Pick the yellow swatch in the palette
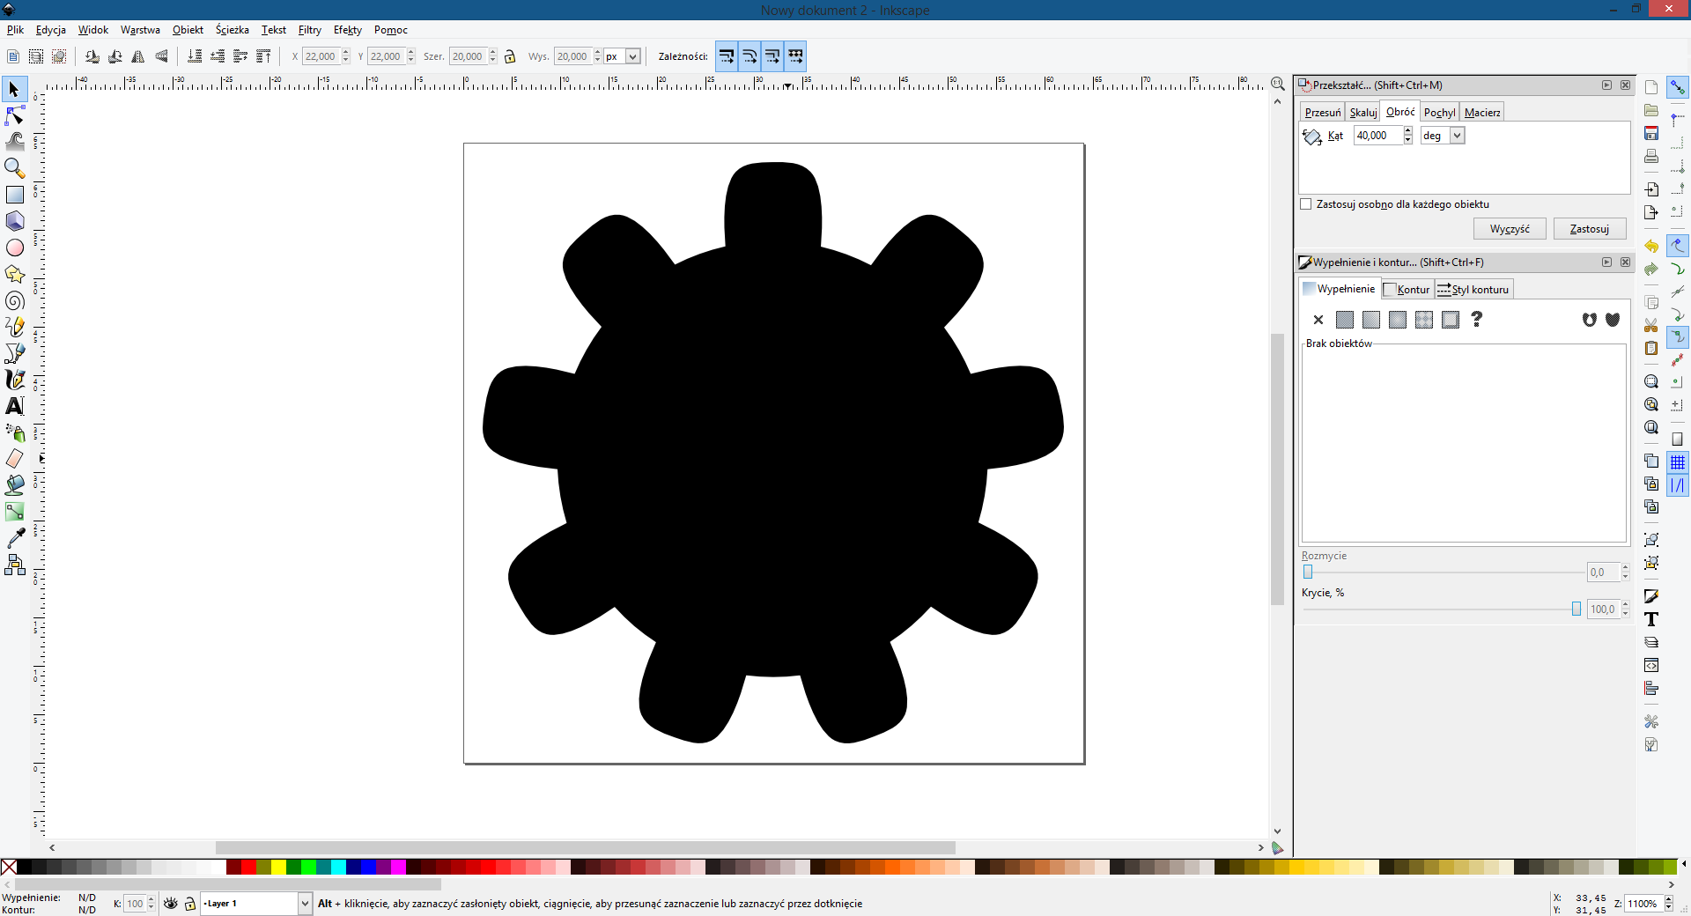Viewport: 1691px width, 916px height. (x=278, y=868)
